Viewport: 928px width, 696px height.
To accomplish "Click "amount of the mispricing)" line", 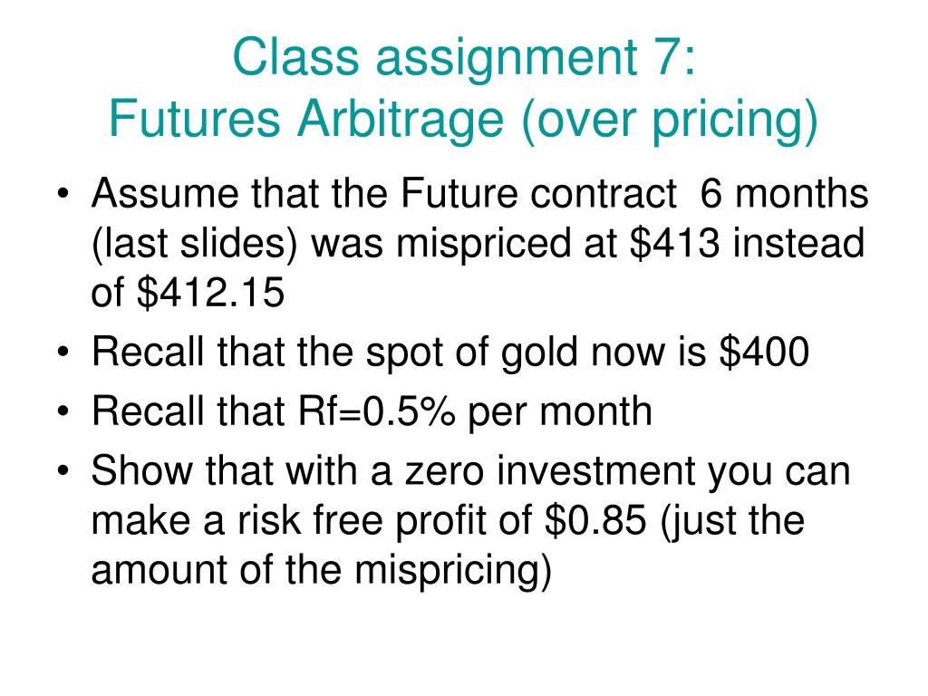I will pos(322,571).
